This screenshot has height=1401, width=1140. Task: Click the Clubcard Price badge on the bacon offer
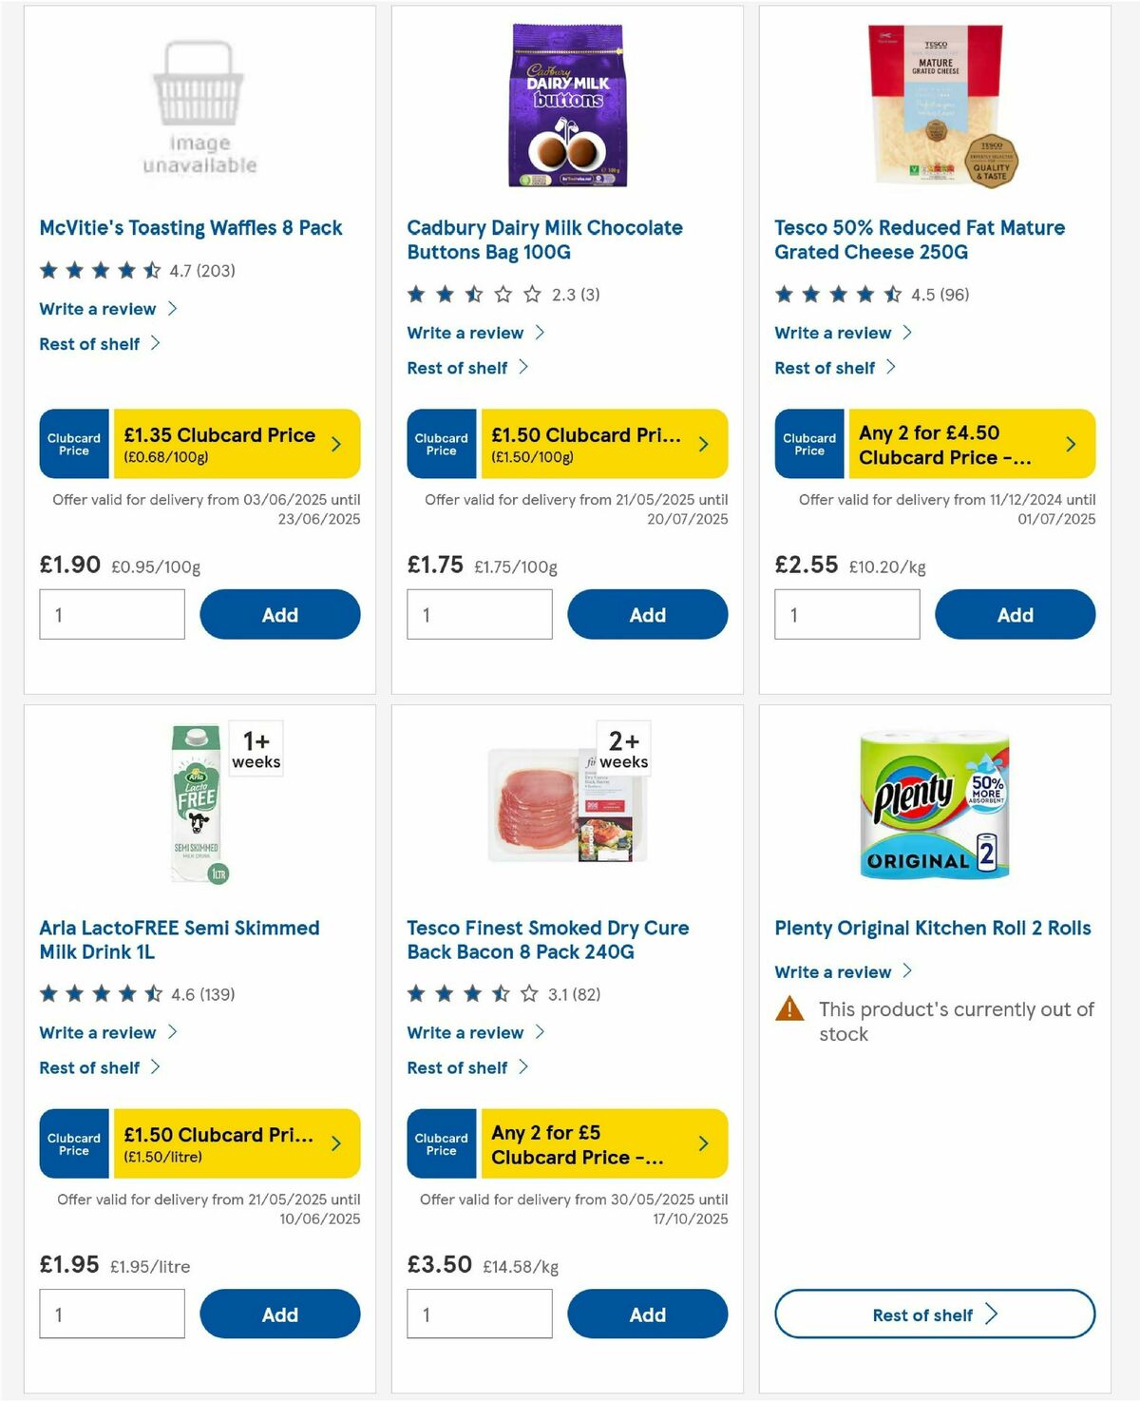441,1143
